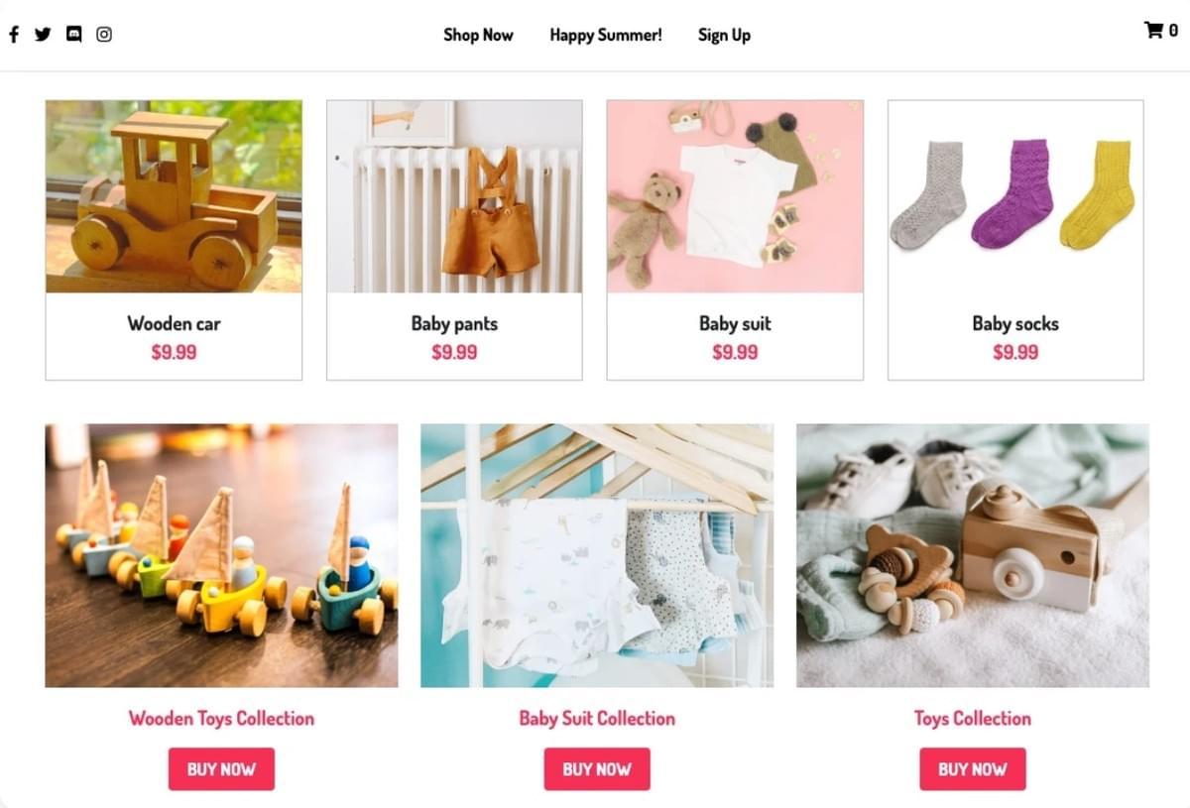The height and width of the screenshot is (808, 1190).
Task: Open the Instagram social icon
Action: 104,35
